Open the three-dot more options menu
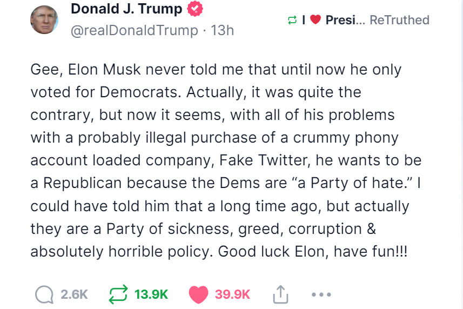This screenshot has height=309, width=463. tap(321, 294)
